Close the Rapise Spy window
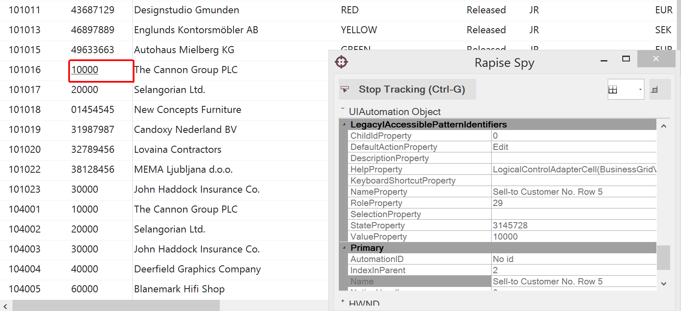The width and height of the screenshot is (681, 311). 656,59
